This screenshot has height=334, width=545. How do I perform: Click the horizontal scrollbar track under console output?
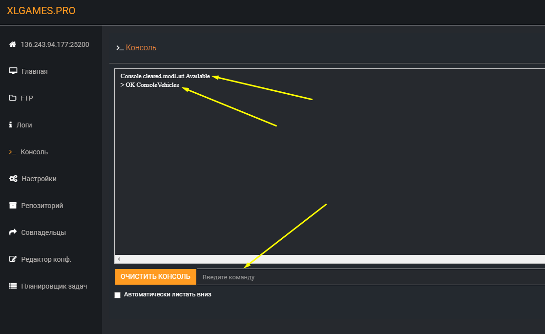pos(332,259)
